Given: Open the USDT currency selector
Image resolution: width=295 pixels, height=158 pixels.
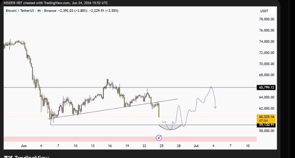Looking at the screenshot, I should (x=267, y=11).
